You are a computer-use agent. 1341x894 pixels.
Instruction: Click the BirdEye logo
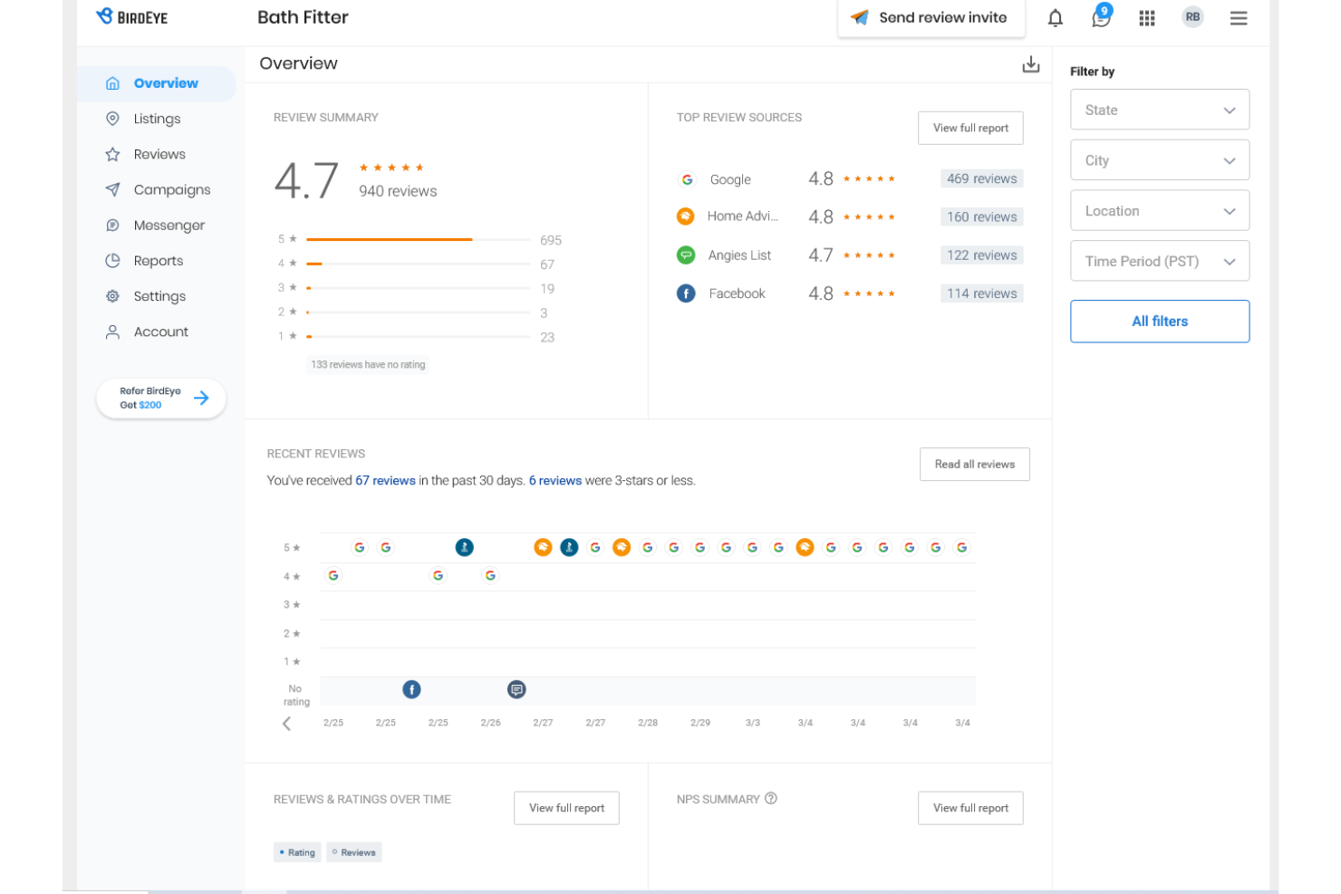coord(132,17)
